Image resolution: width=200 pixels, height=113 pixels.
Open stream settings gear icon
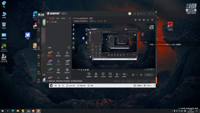141,75
